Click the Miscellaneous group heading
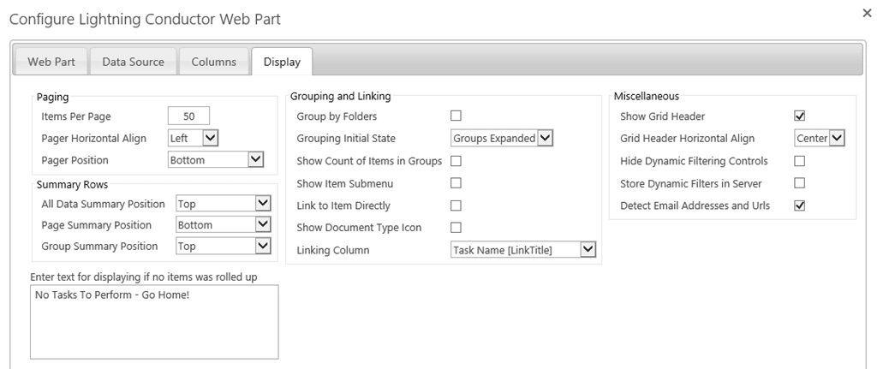 pos(647,96)
